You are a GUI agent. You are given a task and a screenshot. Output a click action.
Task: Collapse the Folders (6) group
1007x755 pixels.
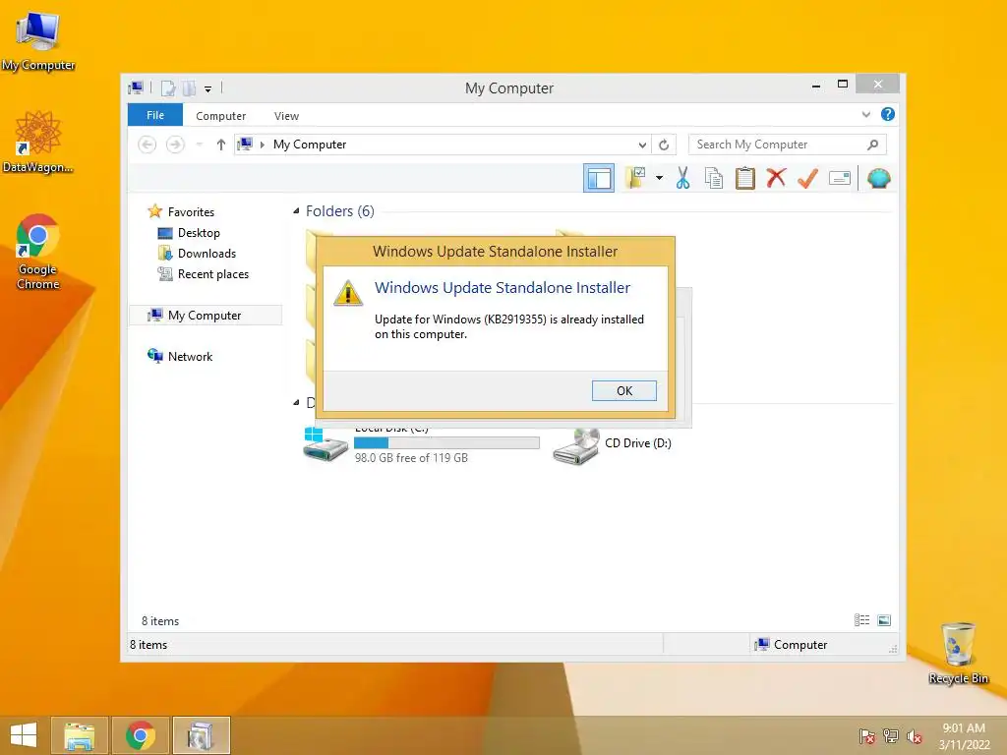point(296,211)
